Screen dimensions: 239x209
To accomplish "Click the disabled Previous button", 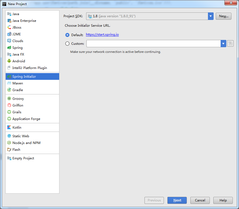I will (x=154, y=200).
